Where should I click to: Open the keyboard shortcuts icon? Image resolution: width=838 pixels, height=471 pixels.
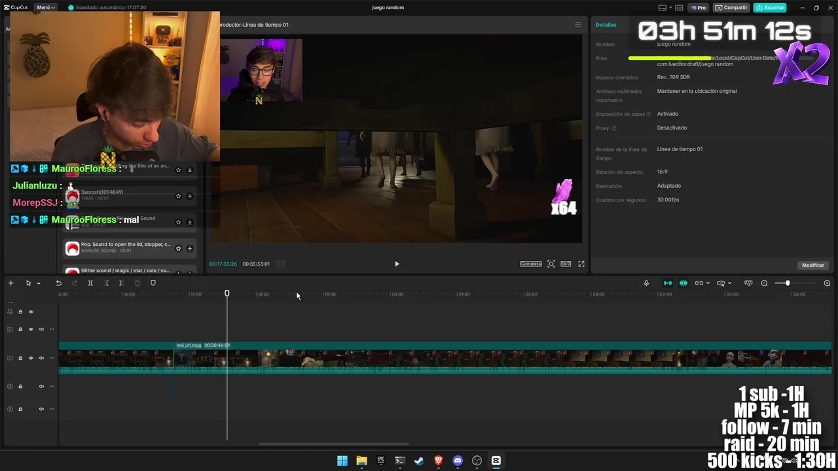(x=678, y=8)
